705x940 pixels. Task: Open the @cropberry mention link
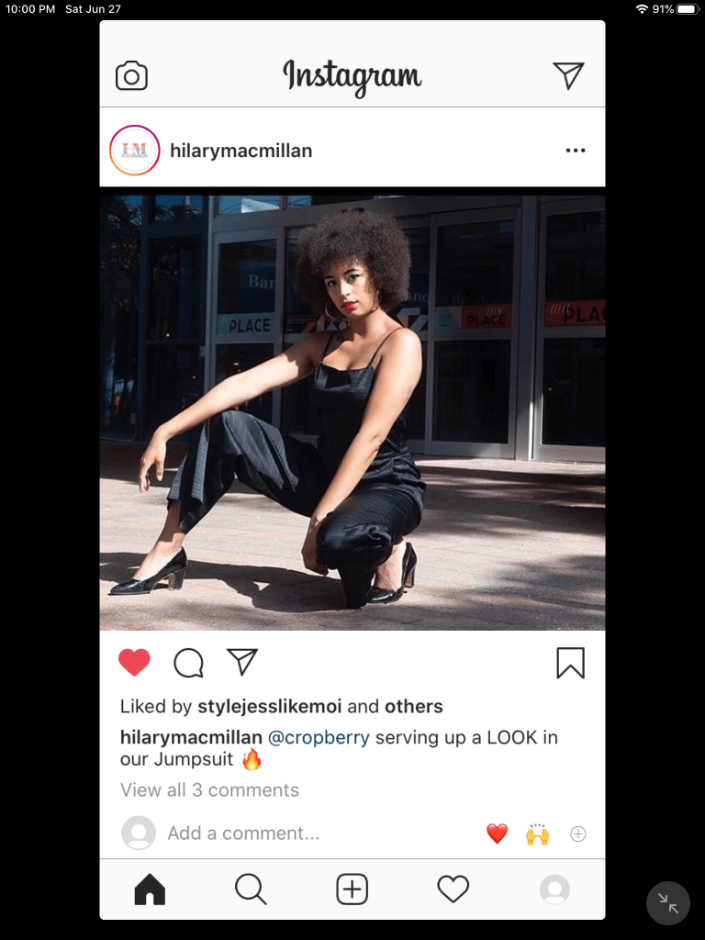319,737
